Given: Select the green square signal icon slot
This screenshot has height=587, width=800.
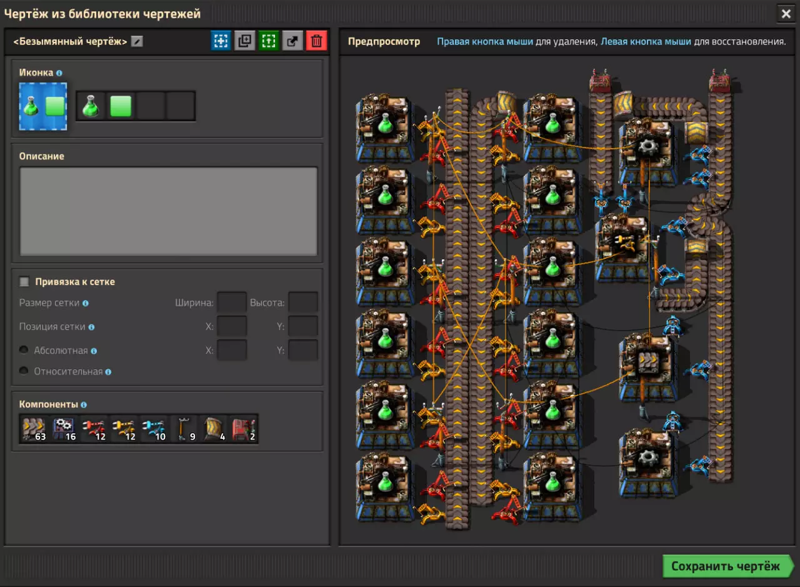Looking at the screenshot, I should pyautogui.click(x=121, y=106).
